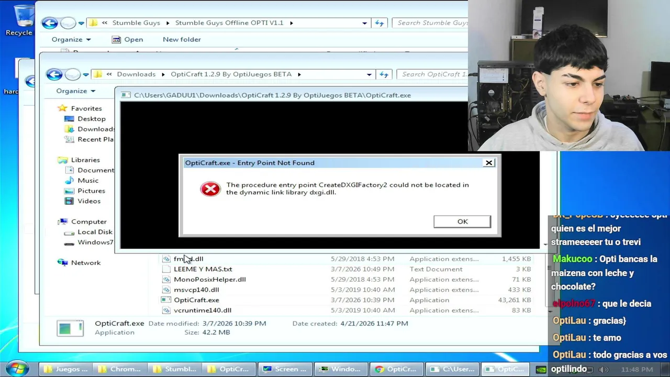
Task: Select LEEME Y MAS.txt file
Action: tap(203, 269)
